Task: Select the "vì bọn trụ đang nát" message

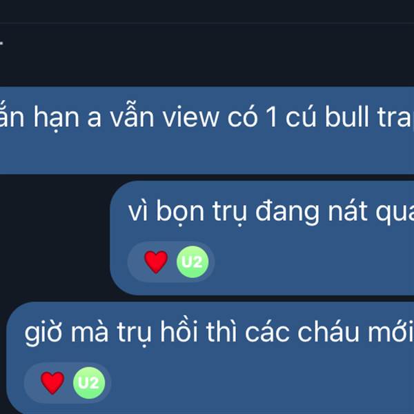Action: point(262,237)
